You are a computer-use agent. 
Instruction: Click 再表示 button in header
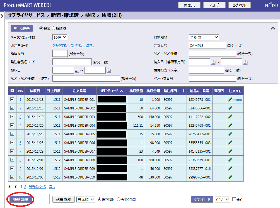tap(189, 5)
